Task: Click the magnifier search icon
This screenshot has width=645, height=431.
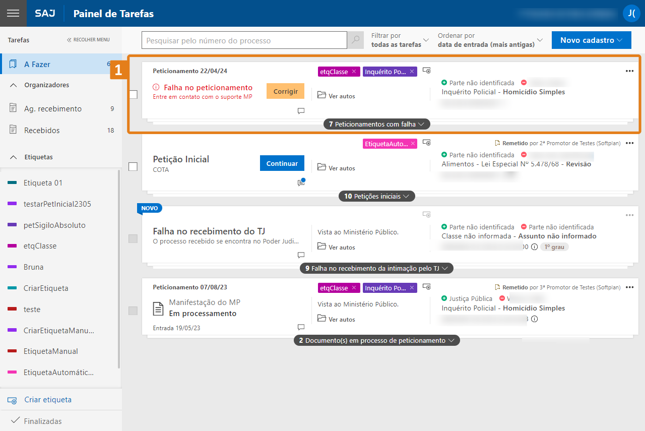Action: (x=356, y=40)
